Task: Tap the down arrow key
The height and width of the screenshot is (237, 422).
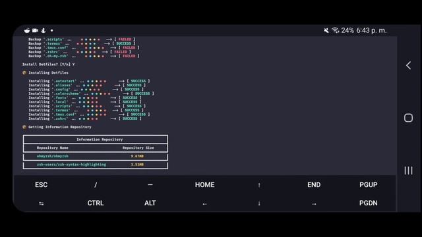Action: click(x=259, y=203)
